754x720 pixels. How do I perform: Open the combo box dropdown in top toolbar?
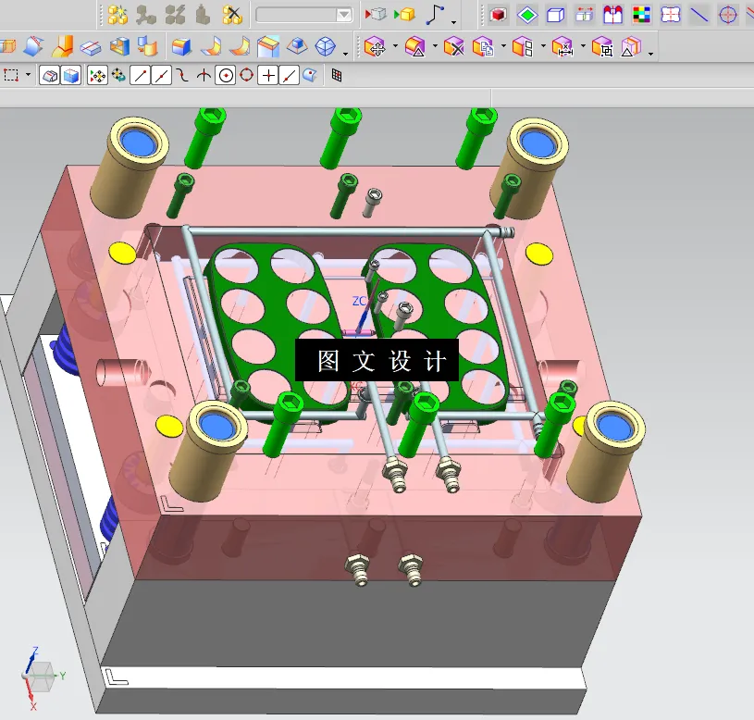coord(344,14)
